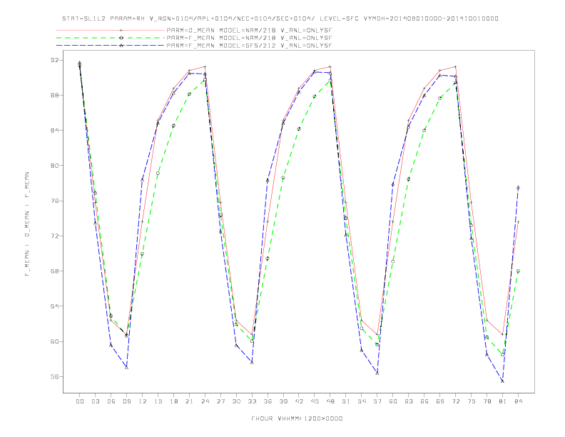Select the forecast hour label 24
565x437 pixels.
click(x=205, y=401)
